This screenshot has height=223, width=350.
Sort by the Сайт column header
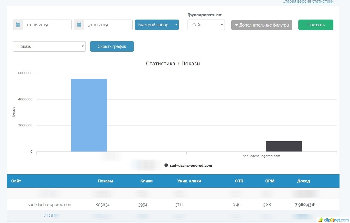coord(16,181)
